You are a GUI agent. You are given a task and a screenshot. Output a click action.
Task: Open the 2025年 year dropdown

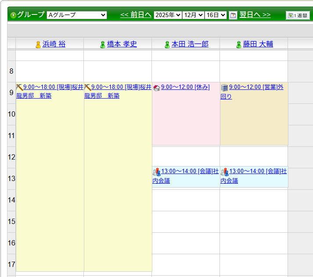(168, 15)
